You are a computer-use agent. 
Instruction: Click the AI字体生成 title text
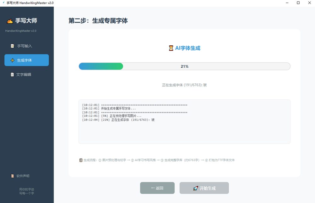(x=188, y=48)
